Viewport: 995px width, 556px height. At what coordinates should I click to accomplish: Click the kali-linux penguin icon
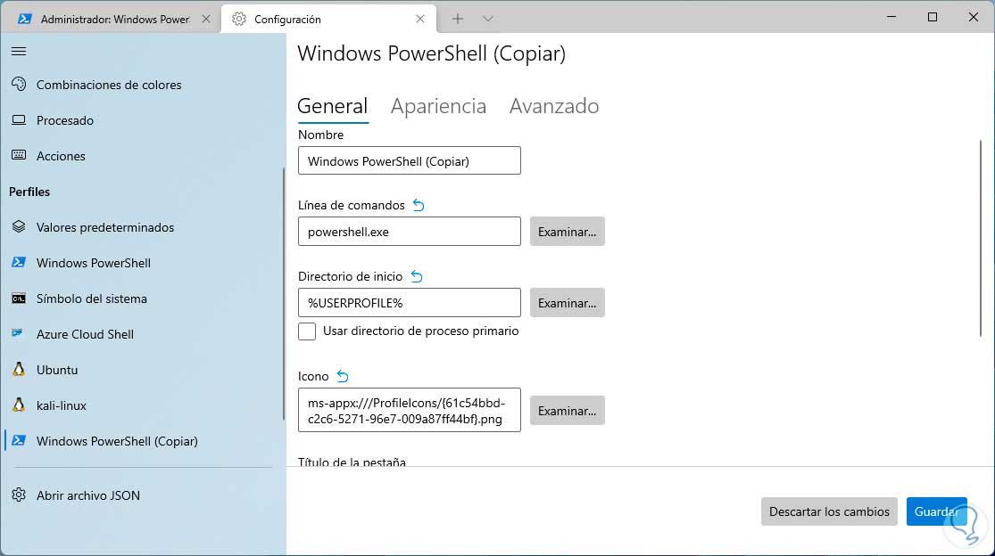tap(19, 405)
